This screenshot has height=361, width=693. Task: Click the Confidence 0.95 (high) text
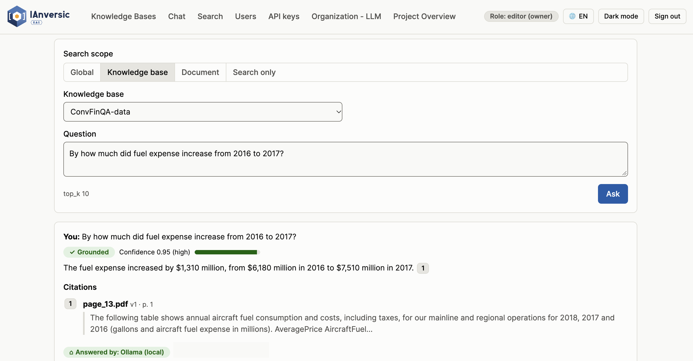pos(155,252)
